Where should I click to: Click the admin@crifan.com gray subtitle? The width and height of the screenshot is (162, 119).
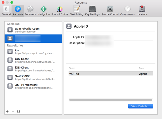point(26,32)
